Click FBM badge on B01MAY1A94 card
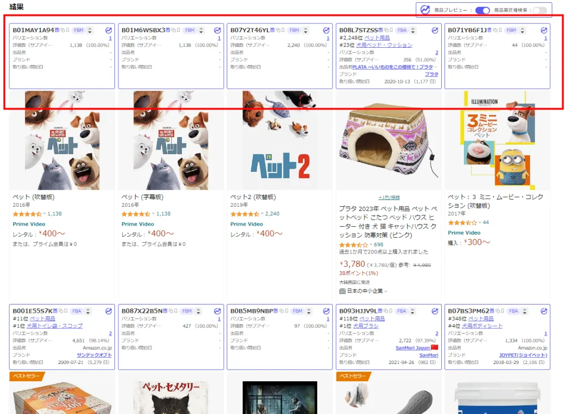The height and width of the screenshot is (414, 569). click(x=79, y=31)
